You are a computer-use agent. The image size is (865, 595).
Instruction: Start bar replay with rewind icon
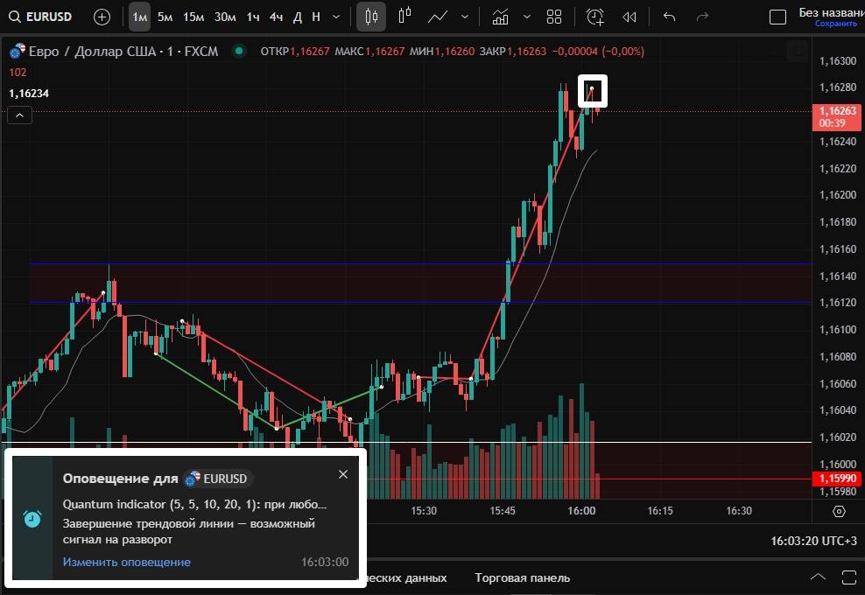[629, 17]
